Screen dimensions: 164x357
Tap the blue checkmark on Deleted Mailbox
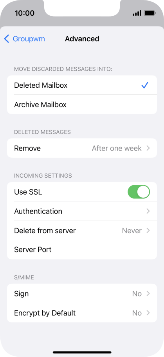point(145,85)
